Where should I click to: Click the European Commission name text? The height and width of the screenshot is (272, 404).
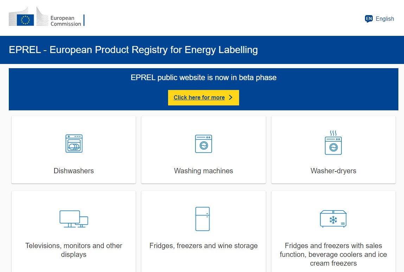click(x=65, y=21)
